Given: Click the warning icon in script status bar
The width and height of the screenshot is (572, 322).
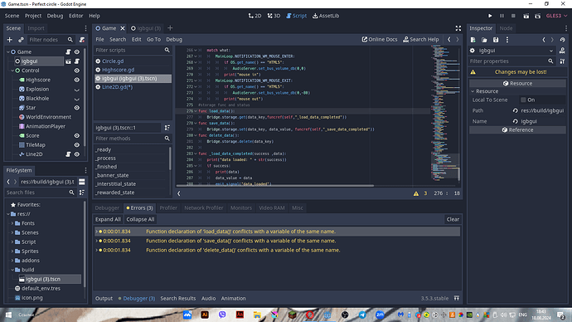Looking at the screenshot, I should click(416, 193).
